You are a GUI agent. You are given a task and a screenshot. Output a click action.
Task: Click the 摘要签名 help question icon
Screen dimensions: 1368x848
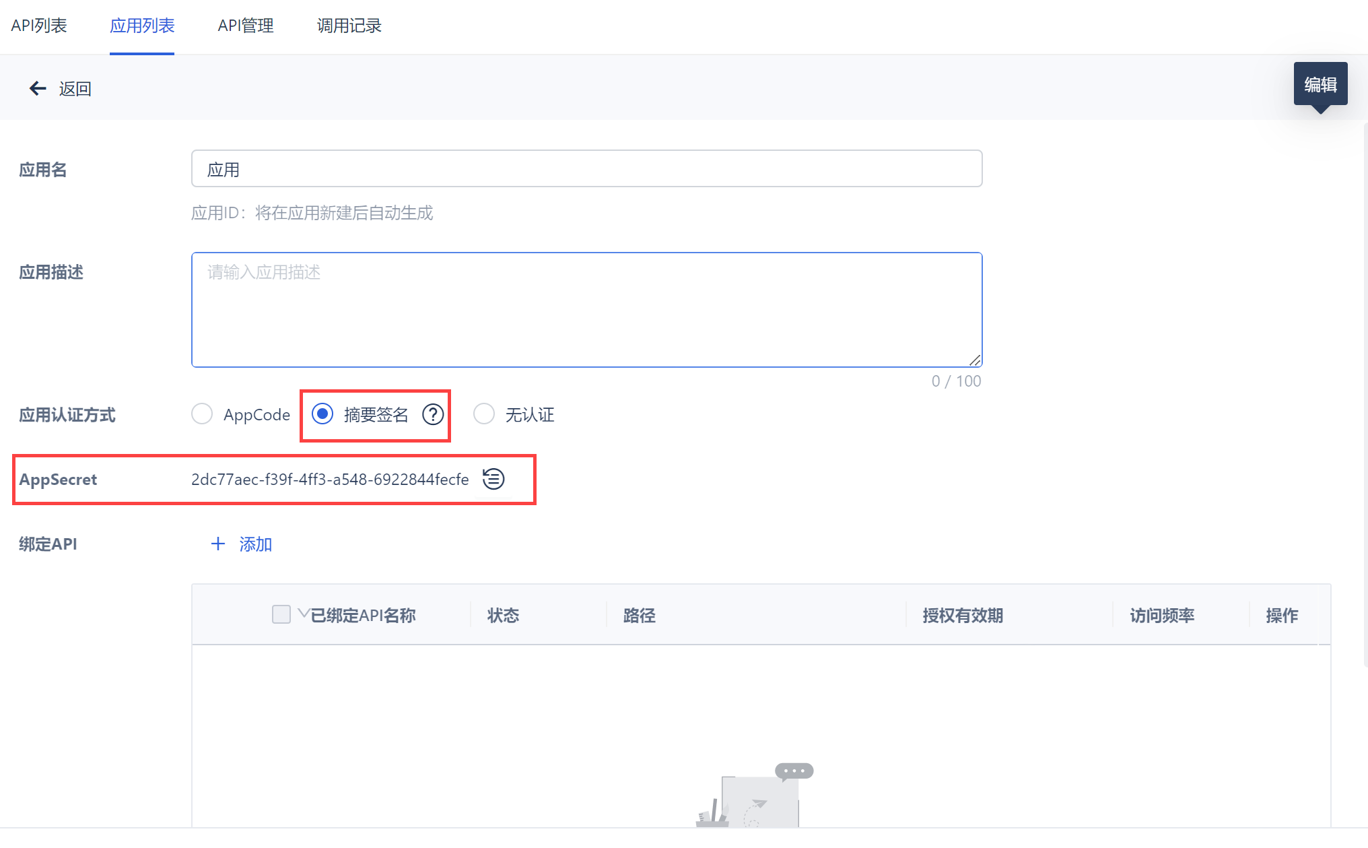point(433,414)
